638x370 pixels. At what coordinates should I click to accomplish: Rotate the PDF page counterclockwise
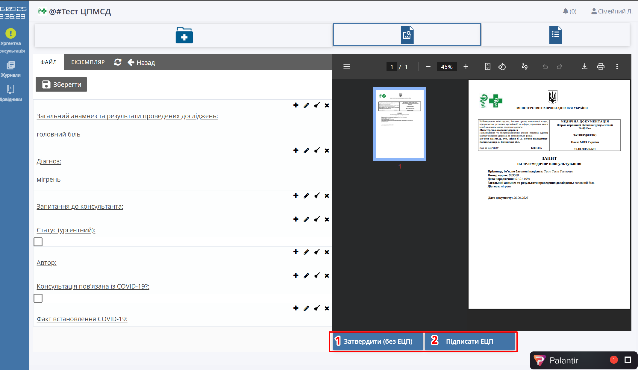tap(502, 66)
